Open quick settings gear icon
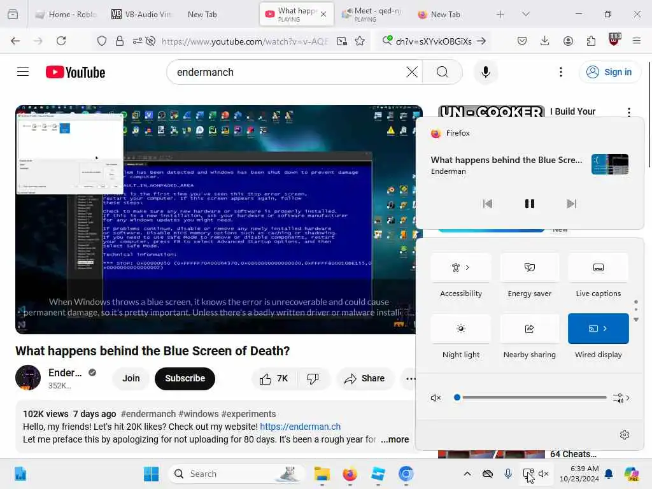The width and height of the screenshot is (652, 489). (625, 435)
